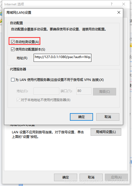Screen dimensions: 132x186
Task: Click 确定 at bottom of Internet 选项
Action: (x=66, y=177)
